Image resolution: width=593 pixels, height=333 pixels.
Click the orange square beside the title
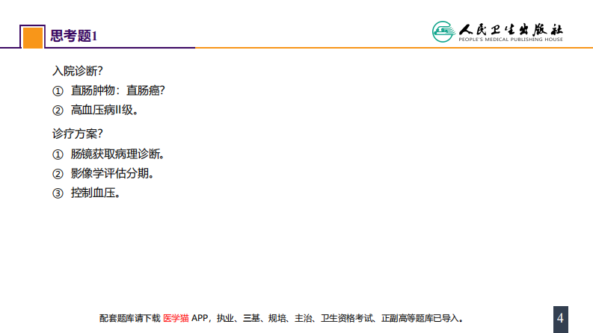click(33, 38)
